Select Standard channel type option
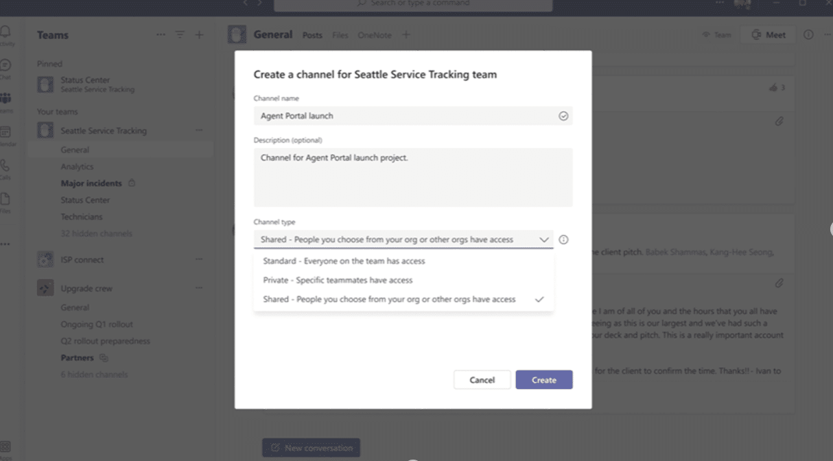The height and width of the screenshot is (461, 833). coord(403,261)
